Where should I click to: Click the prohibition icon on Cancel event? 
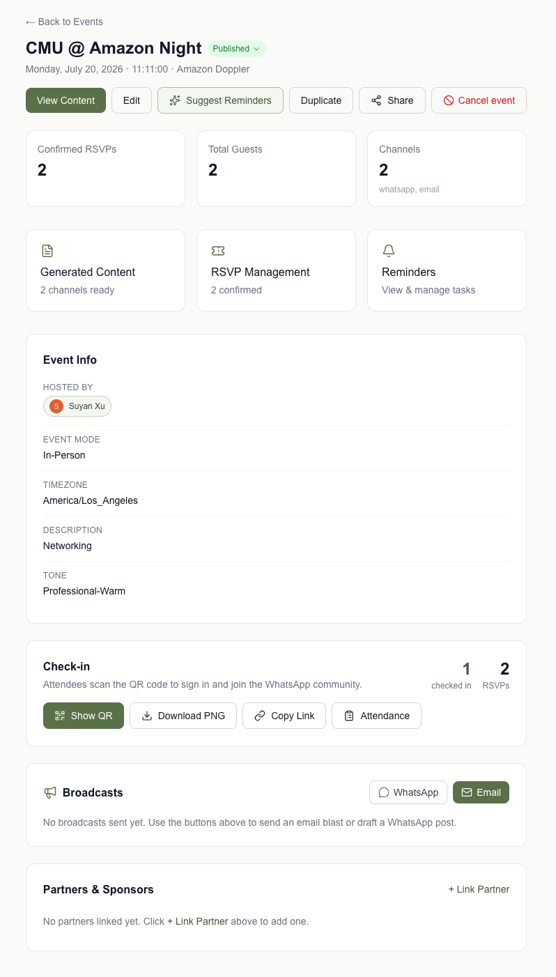[x=449, y=100]
